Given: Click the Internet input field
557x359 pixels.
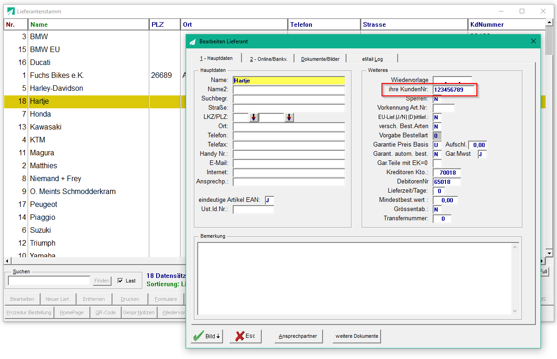Looking at the screenshot, I should click(289, 172).
